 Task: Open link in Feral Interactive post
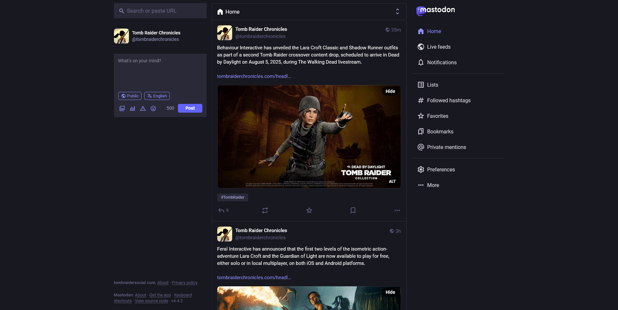pos(254,278)
